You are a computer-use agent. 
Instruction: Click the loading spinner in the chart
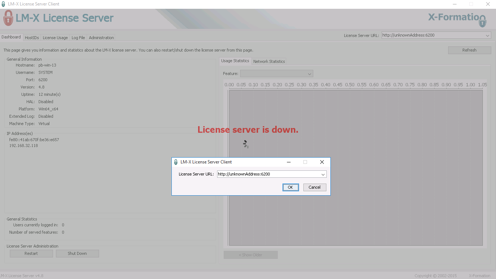246,144
